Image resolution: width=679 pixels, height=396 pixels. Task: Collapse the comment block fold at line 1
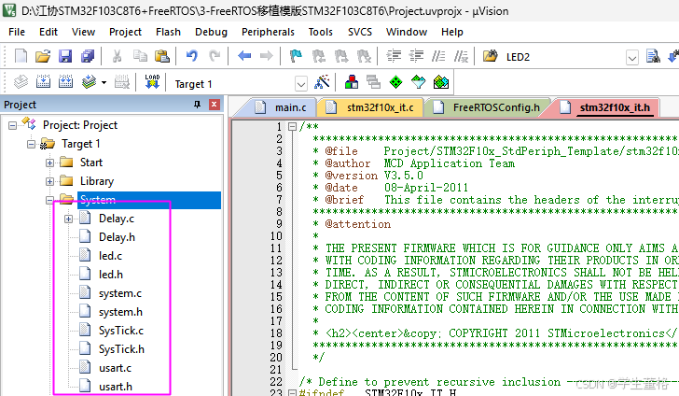292,127
